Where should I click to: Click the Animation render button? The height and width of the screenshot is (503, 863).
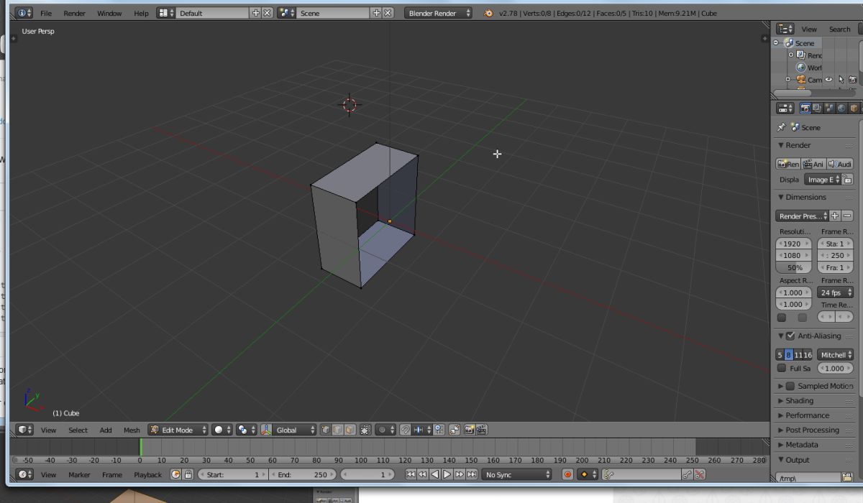(813, 164)
